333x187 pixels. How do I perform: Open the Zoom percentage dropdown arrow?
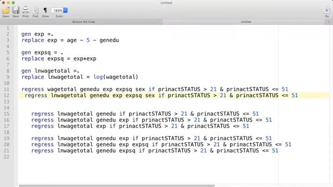pyautogui.click(x=66, y=10)
